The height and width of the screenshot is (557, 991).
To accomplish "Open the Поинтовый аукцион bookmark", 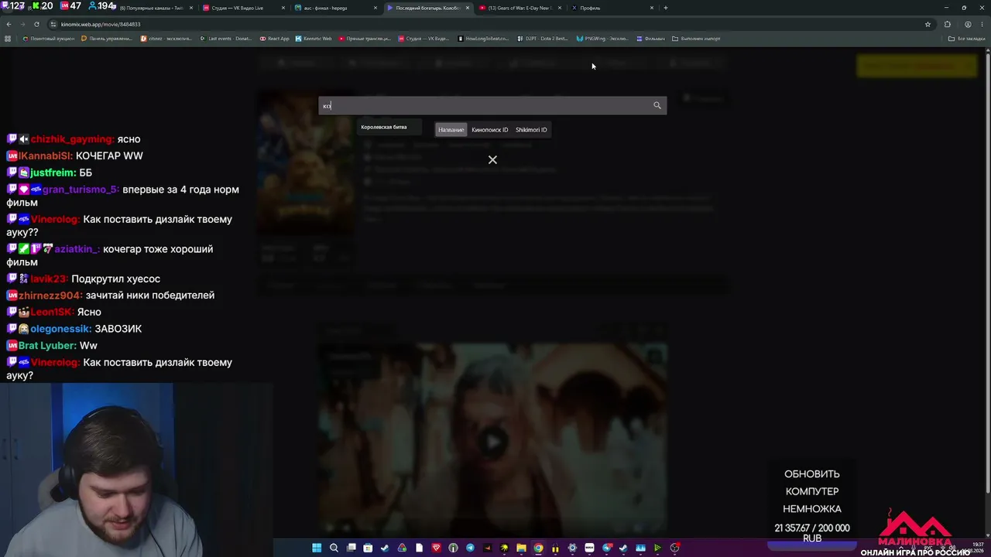I will (50, 39).
